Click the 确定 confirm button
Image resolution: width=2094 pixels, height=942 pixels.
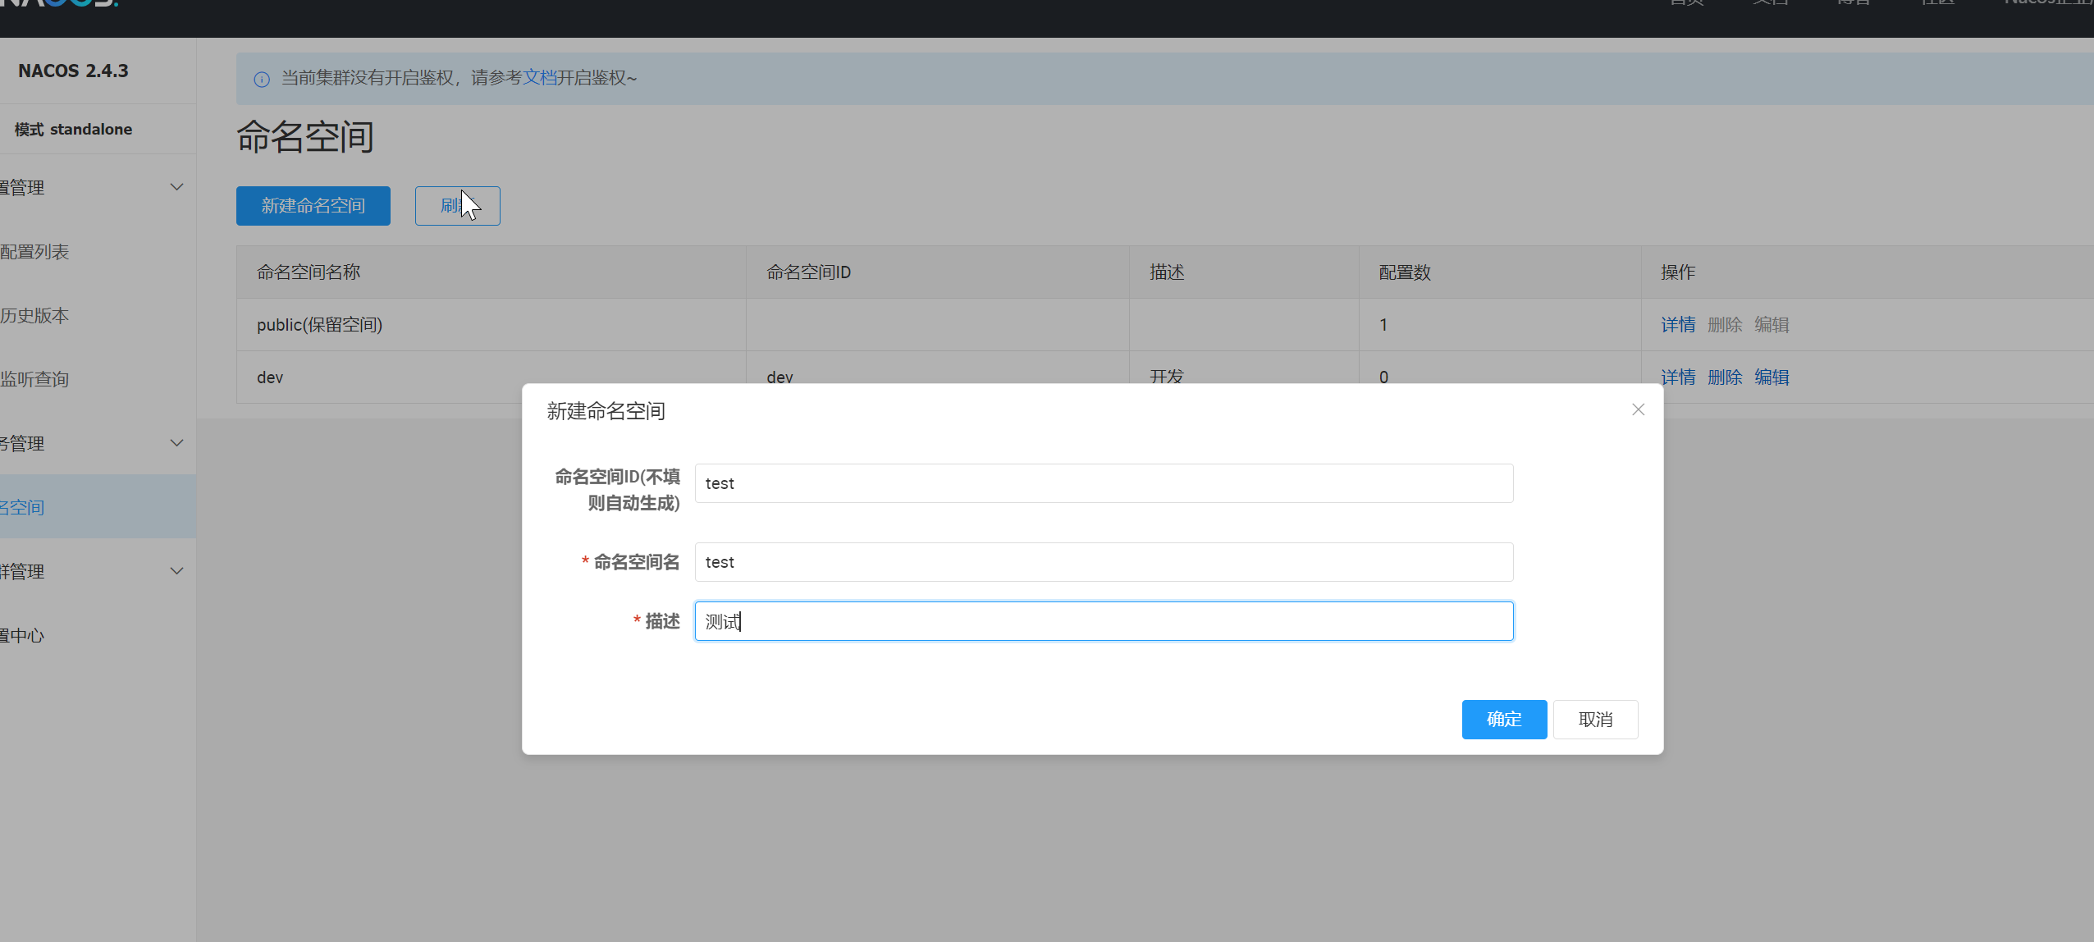(x=1503, y=720)
